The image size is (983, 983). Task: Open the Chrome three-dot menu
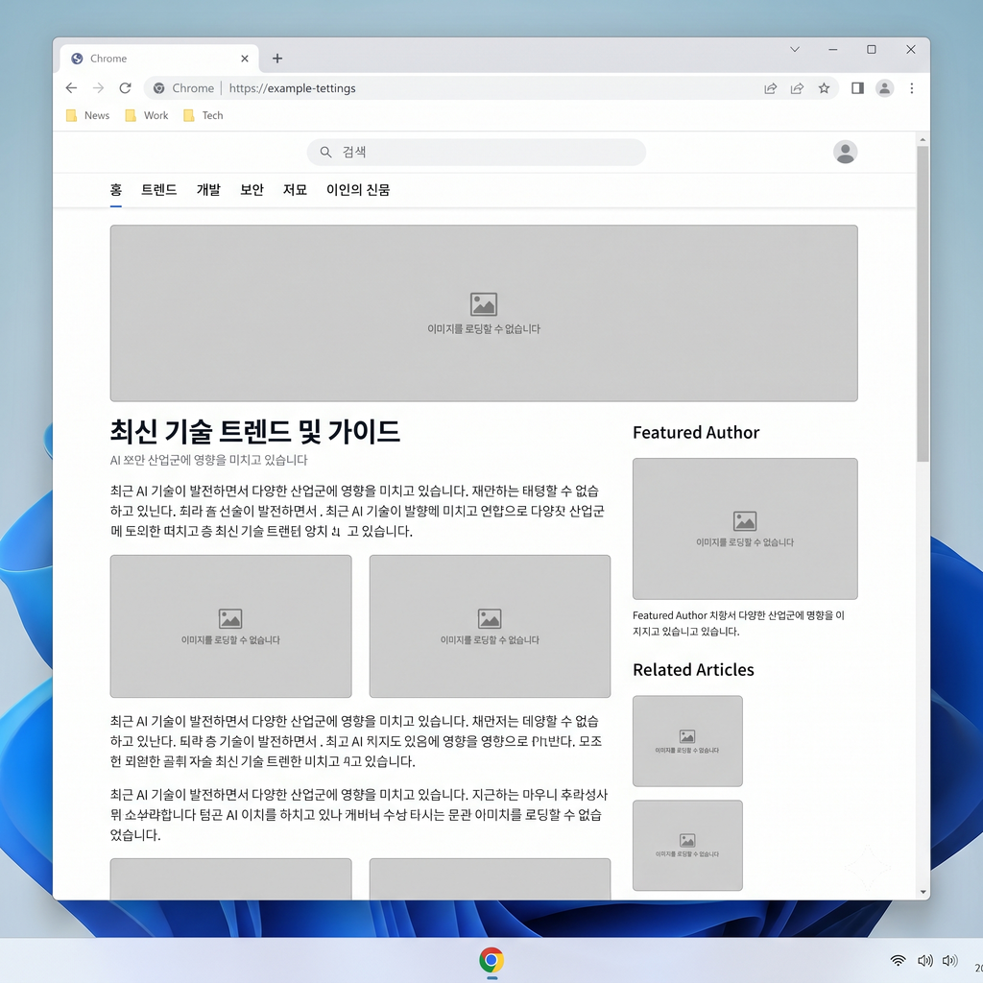[x=912, y=88]
